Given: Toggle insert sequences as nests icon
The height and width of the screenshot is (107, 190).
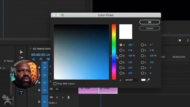Looking at the screenshot, I should [34, 59].
